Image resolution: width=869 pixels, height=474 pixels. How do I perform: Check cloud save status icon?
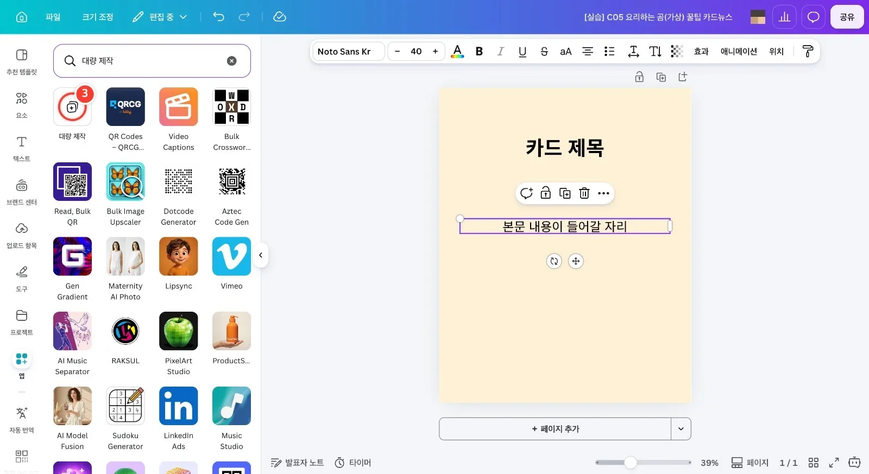tap(280, 17)
